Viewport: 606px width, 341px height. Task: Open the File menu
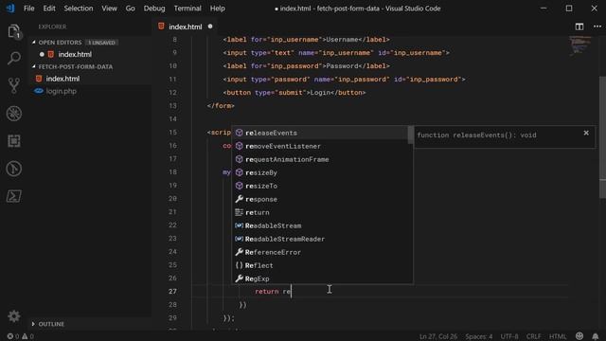pos(29,9)
